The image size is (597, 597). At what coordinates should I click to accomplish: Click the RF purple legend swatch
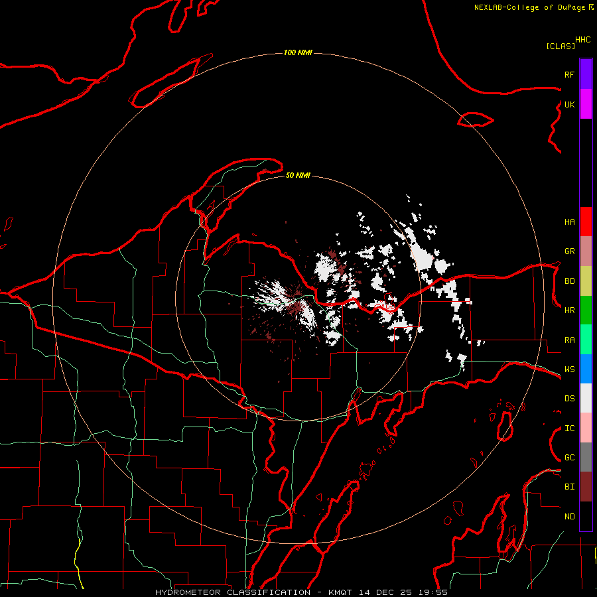click(586, 74)
